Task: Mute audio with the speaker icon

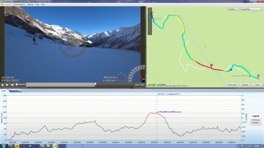Action: [x=12, y=85]
